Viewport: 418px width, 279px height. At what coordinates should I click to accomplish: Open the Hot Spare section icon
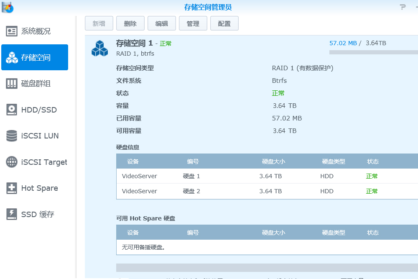click(12, 188)
